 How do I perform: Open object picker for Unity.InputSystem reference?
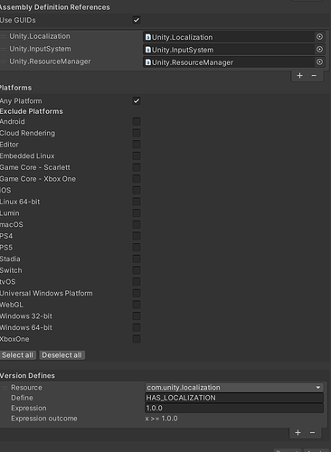pyautogui.click(x=319, y=50)
